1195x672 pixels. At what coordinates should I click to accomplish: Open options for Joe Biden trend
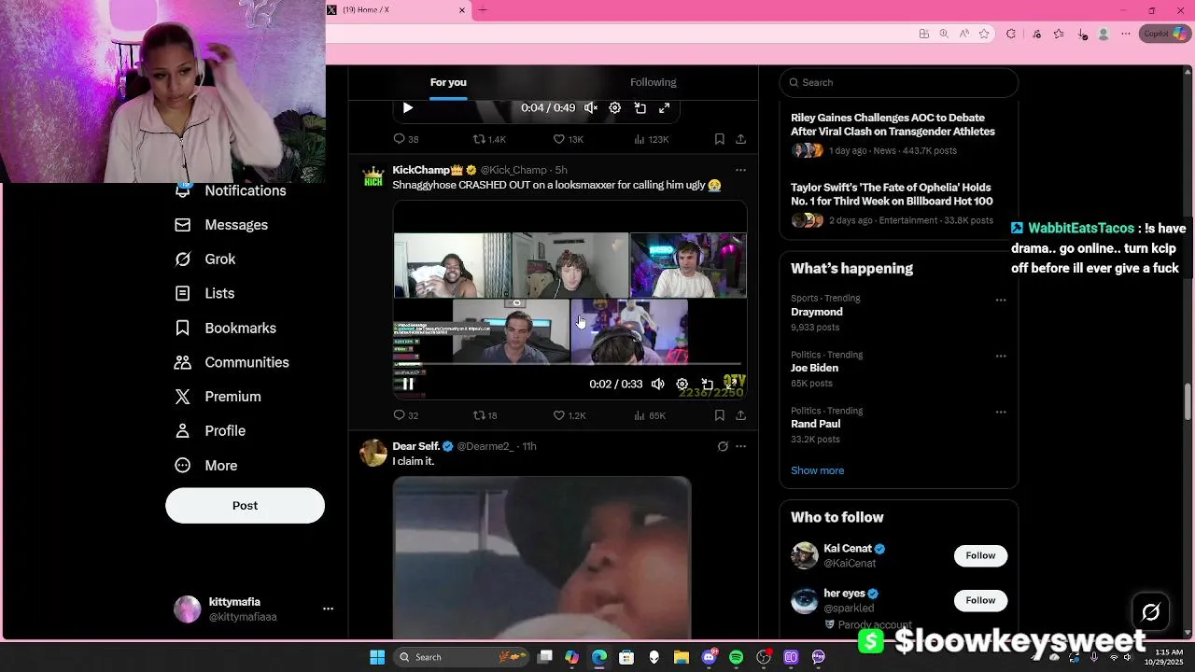pos(1001,357)
